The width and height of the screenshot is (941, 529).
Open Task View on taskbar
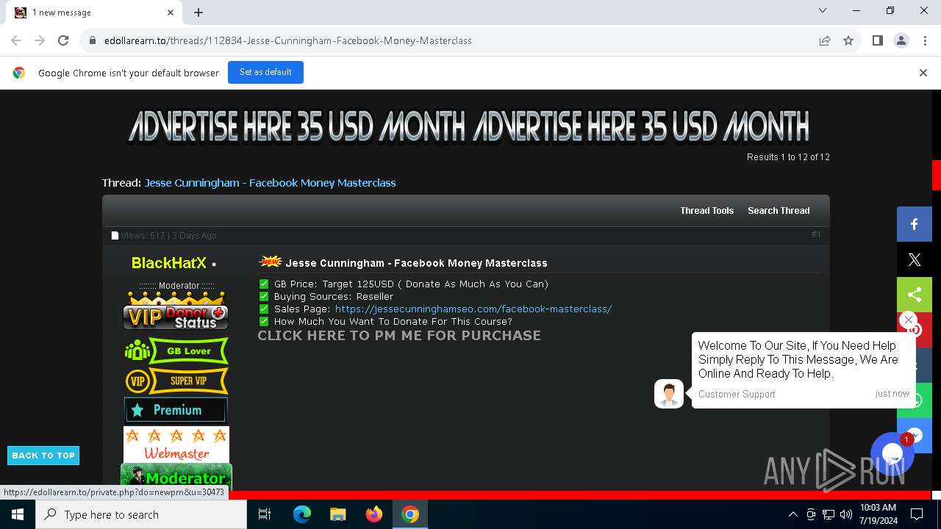(265, 514)
